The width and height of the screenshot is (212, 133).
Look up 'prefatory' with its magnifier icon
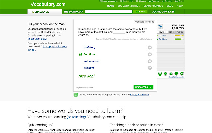pyautogui.click(x=150, y=47)
